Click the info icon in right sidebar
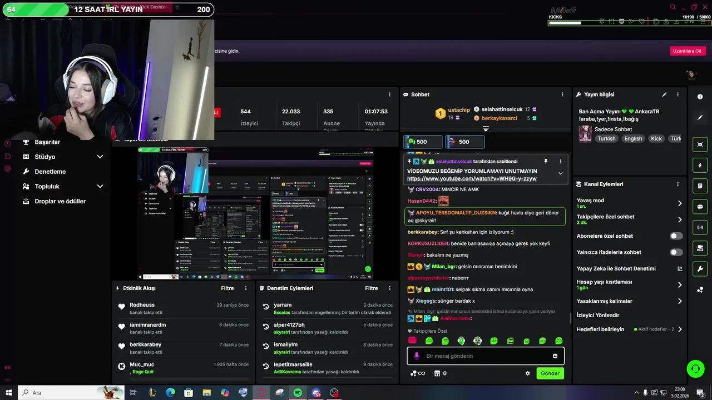This screenshot has height=400, width=712. pyautogui.click(x=700, y=97)
